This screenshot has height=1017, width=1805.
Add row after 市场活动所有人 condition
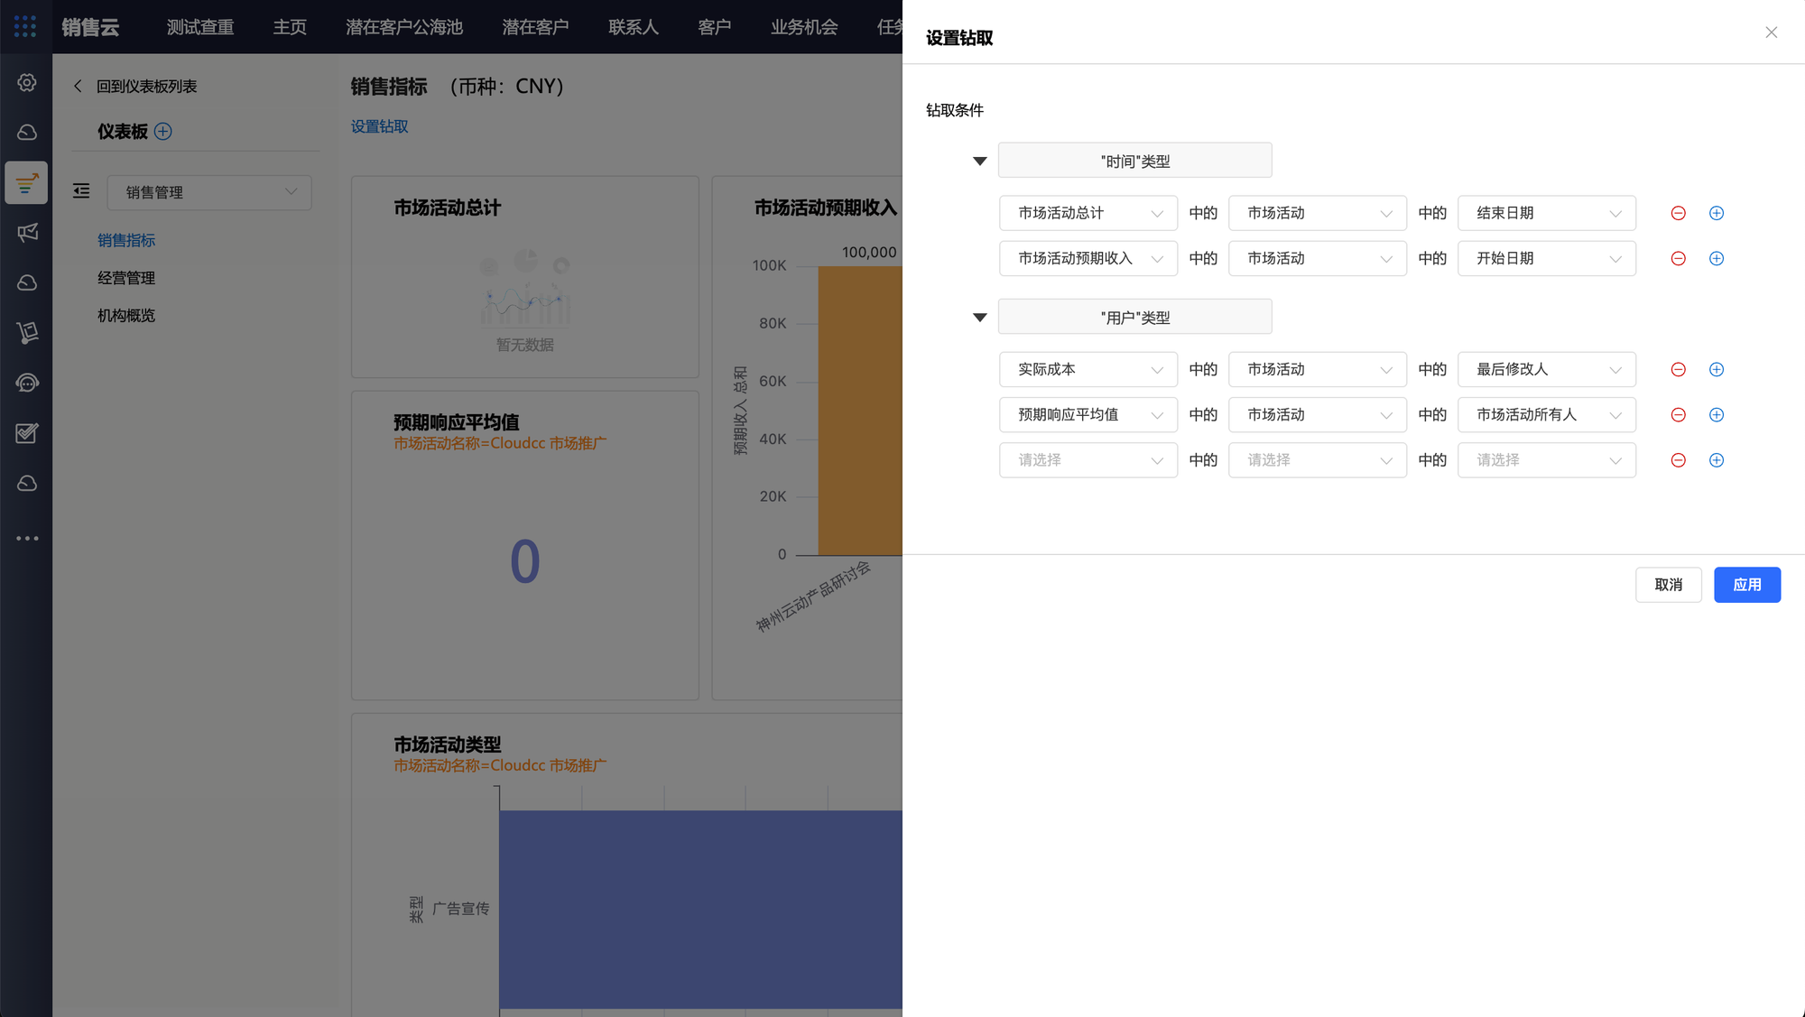click(x=1716, y=415)
